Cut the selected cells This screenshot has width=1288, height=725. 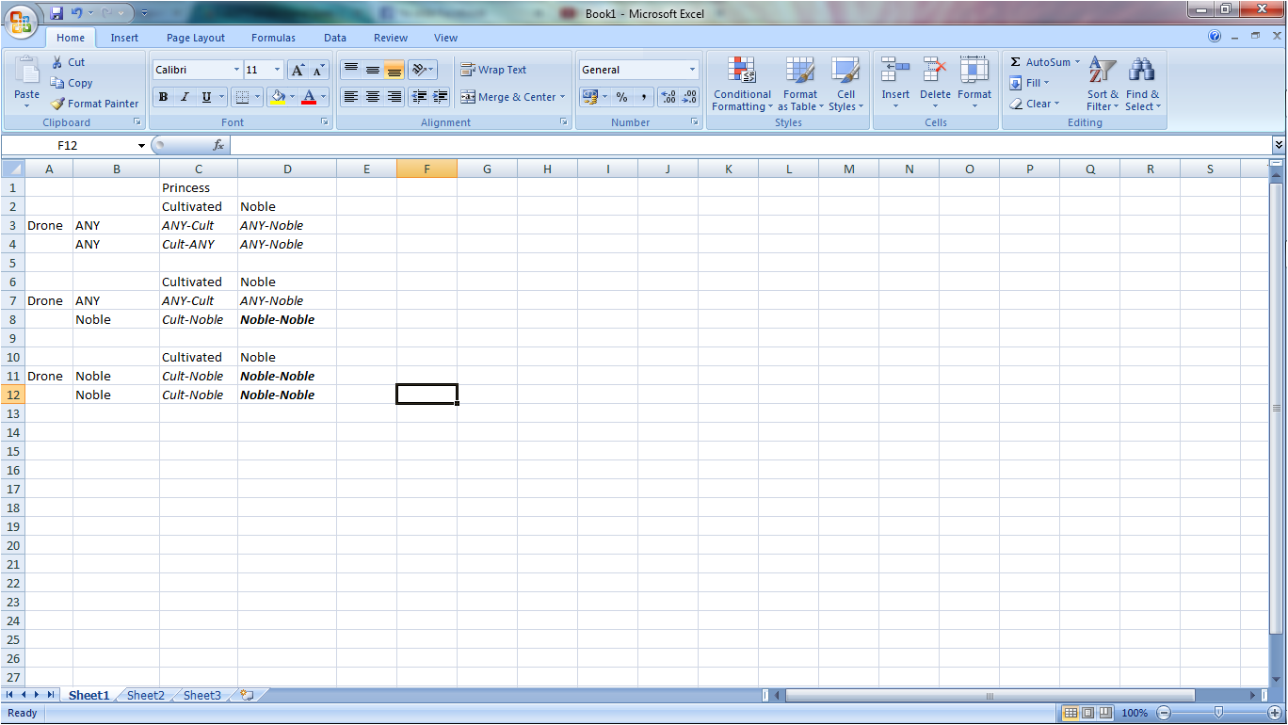pos(68,62)
